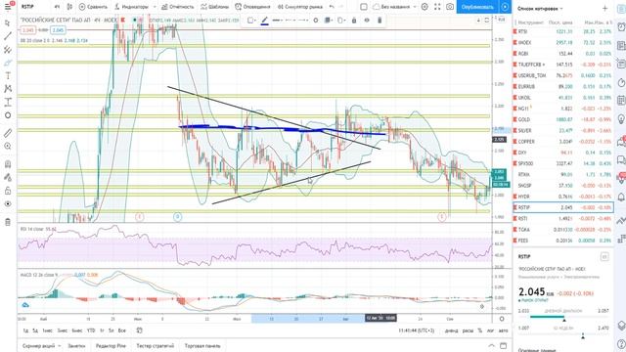The image size is (626, 352).
Task: Select the SPX500 row in watchlist
Action: (563, 163)
